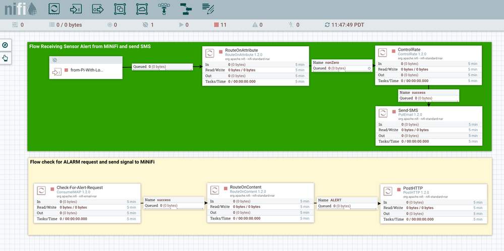Click the expiration clock icon on nonZero connection
This screenshot has height=251, width=504.
[370, 68]
